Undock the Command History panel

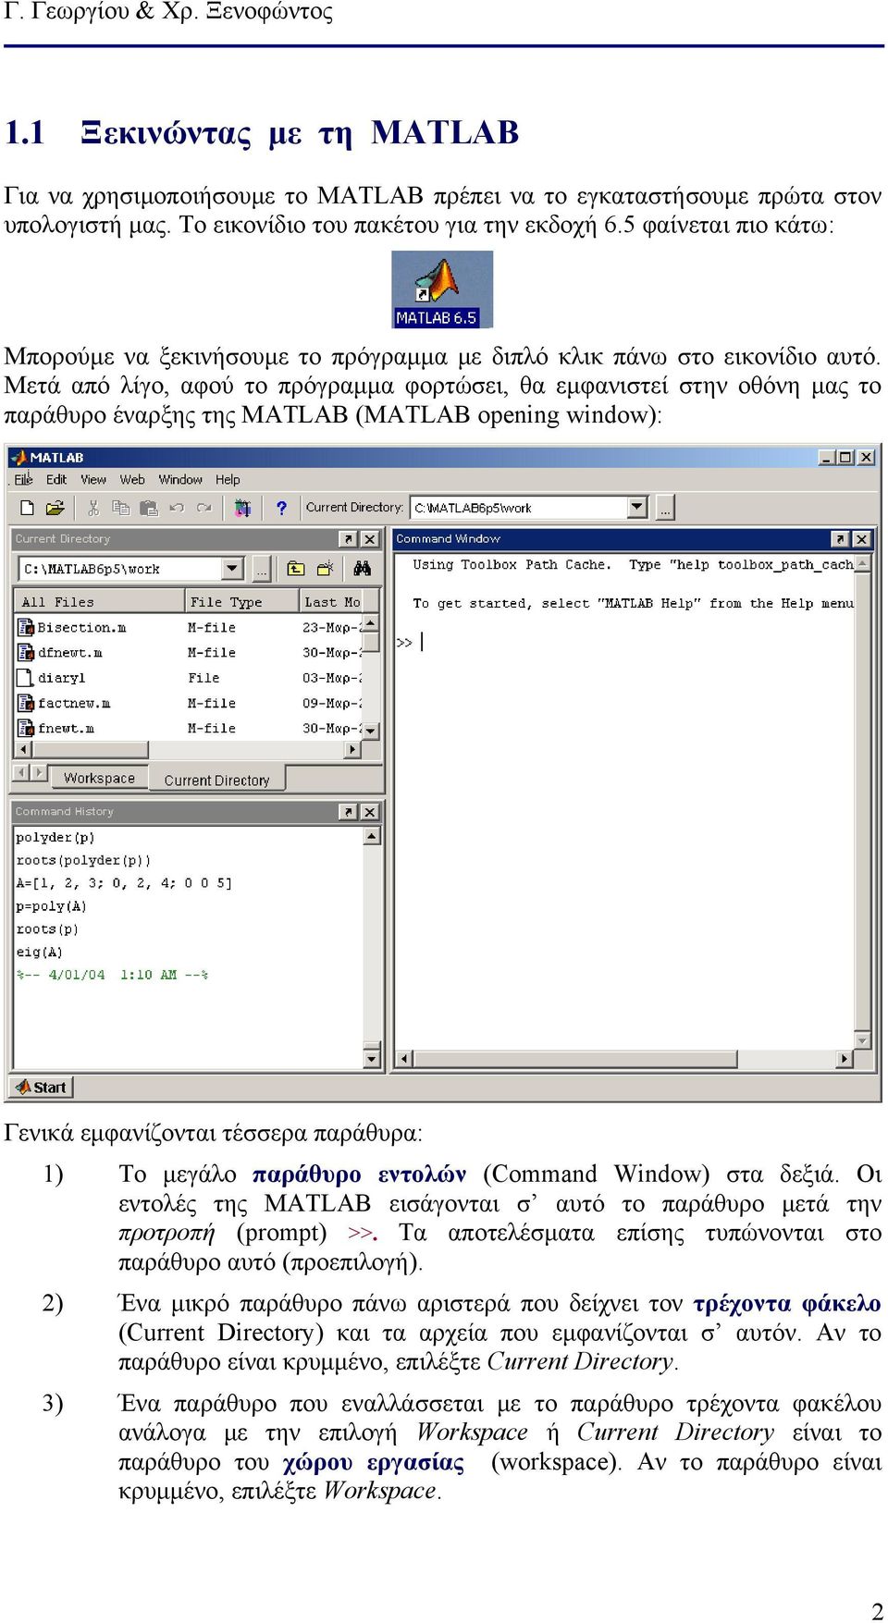[348, 811]
